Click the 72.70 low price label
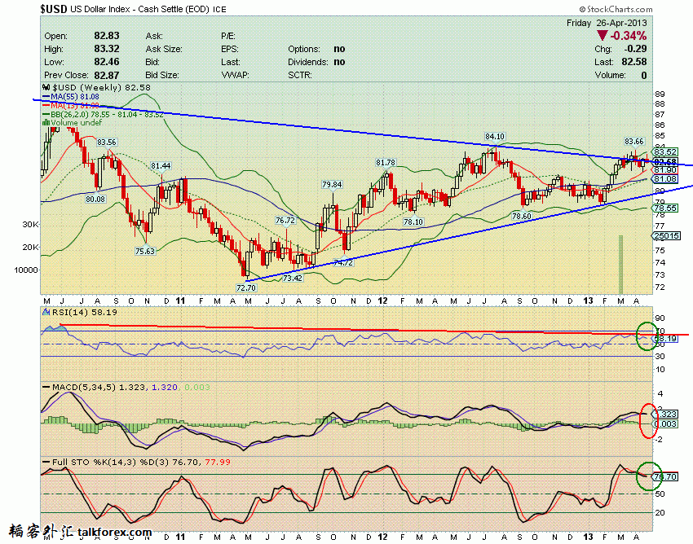This screenshot has width=693, height=544. point(245,287)
